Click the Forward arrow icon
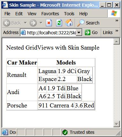The width and height of the screenshot is (122, 137). click(33, 23)
